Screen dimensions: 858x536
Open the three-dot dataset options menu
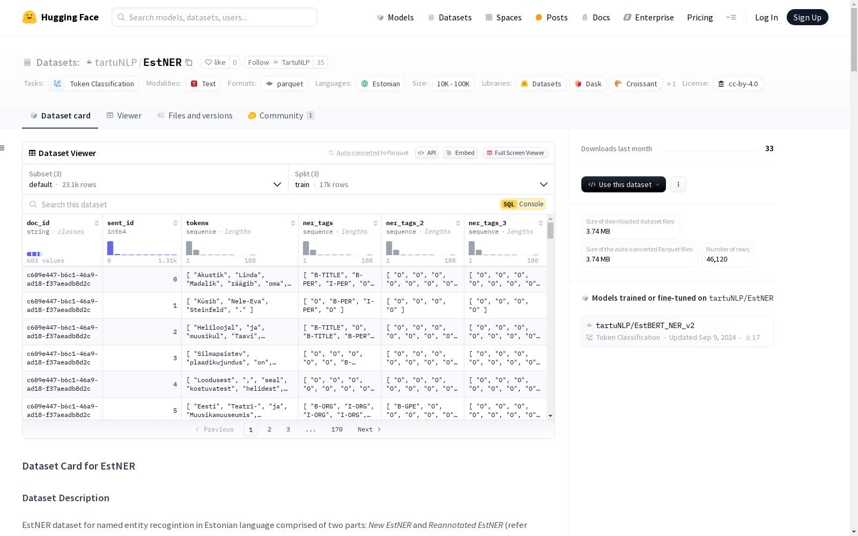tap(678, 184)
